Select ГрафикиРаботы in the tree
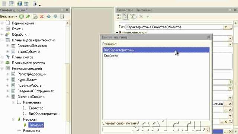This screenshot has height=134, width=238. pos(30,85)
